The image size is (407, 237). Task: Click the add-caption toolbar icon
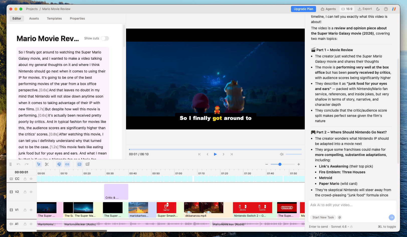88,164
